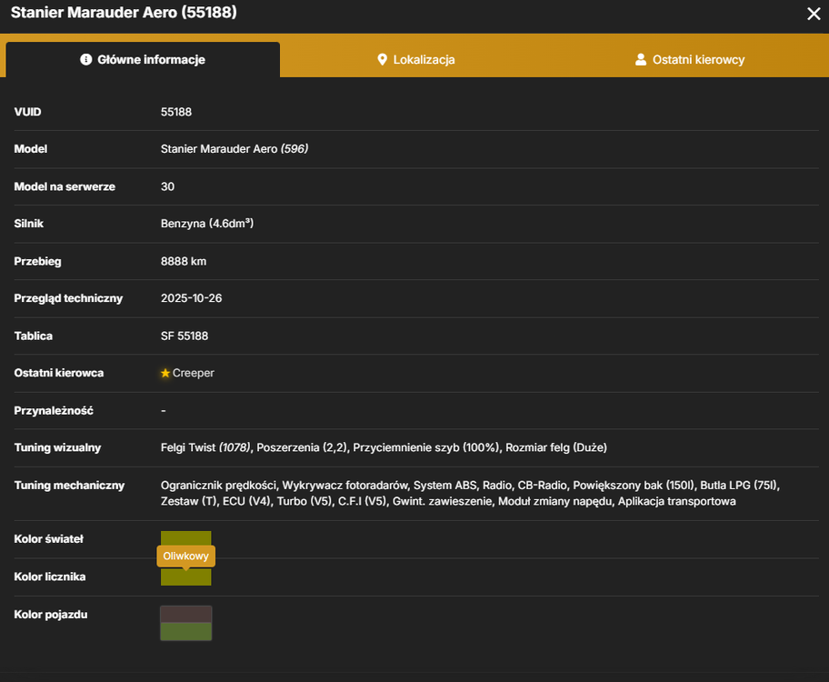Click the Przegląd techniczny label
Viewport: 829px width, 682px height.
[x=68, y=298]
